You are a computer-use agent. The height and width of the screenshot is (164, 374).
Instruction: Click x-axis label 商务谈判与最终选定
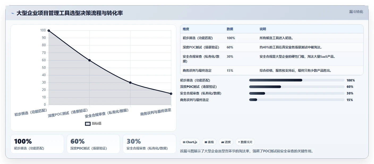pyautogui.click(x=156, y=112)
